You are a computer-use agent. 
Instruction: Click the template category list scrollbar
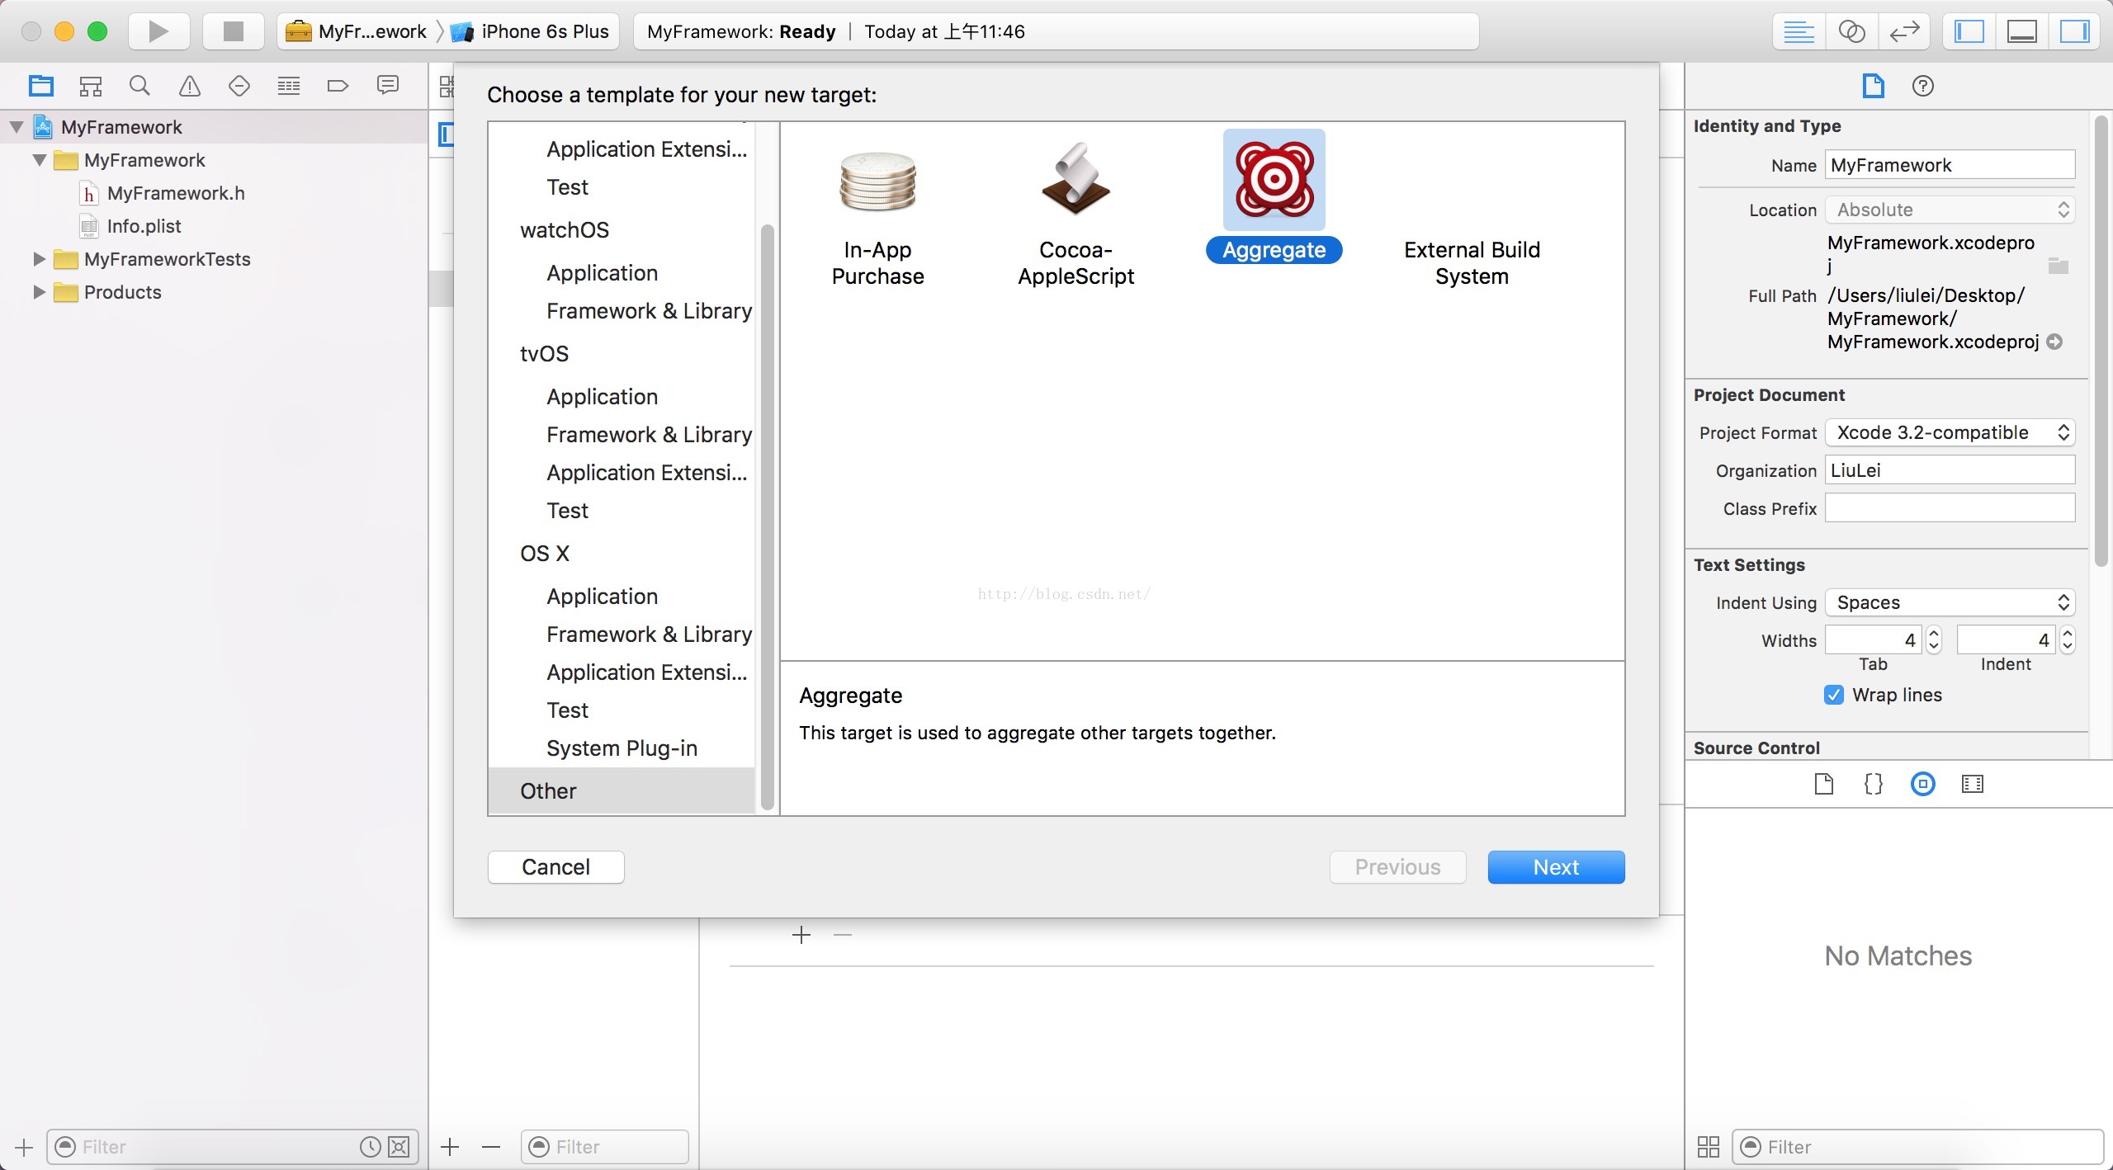point(768,517)
